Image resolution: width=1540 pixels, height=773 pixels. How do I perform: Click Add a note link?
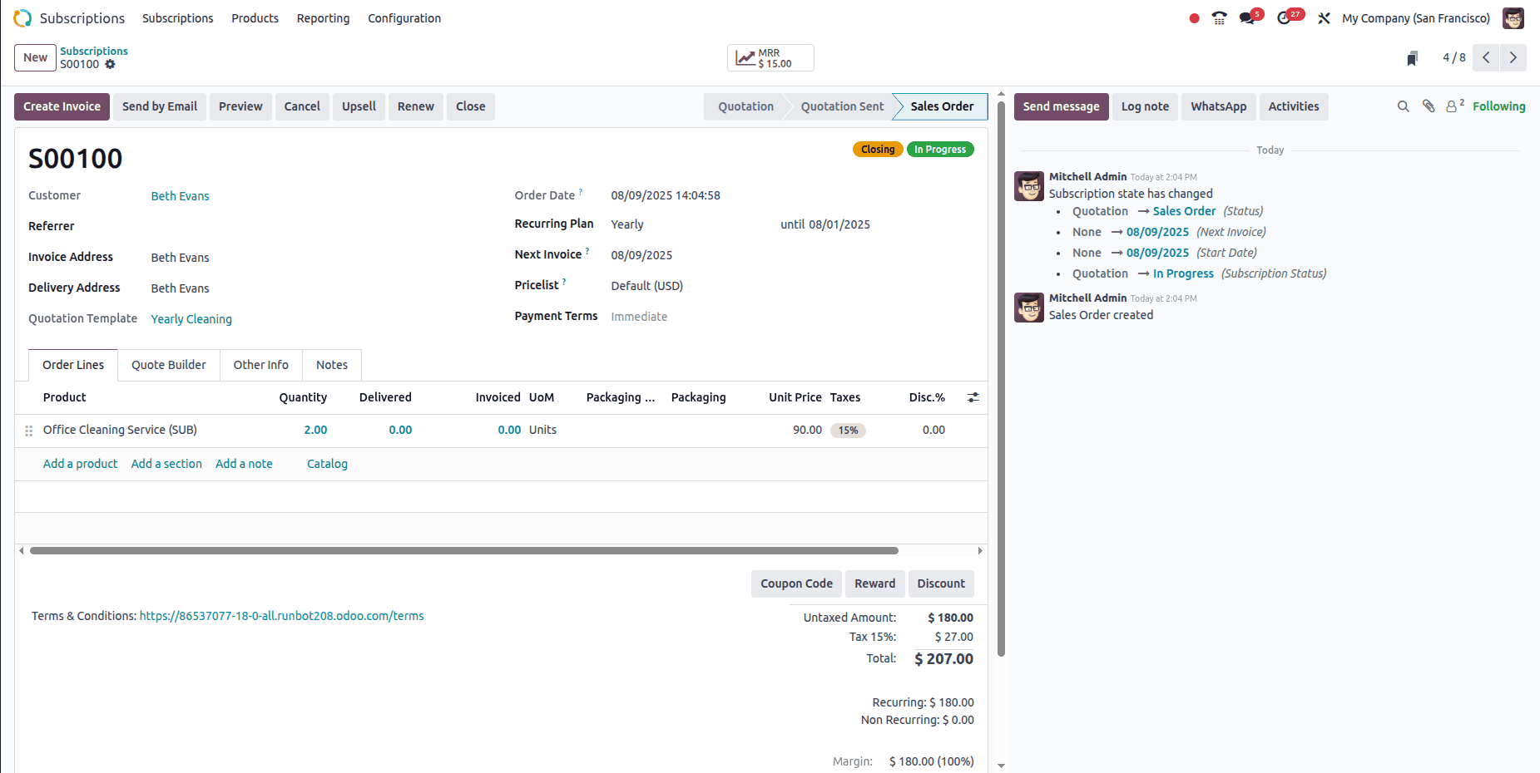(244, 464)
